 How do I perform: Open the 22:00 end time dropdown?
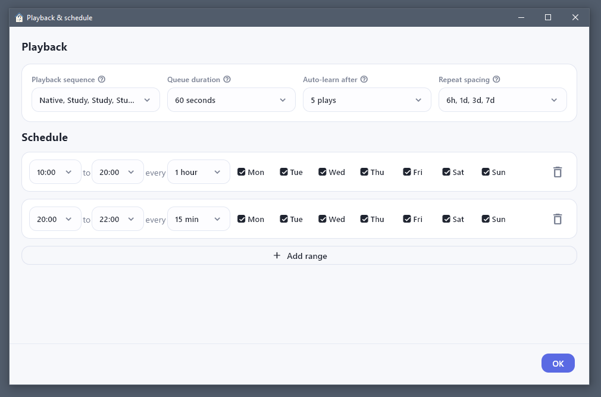(118, 219)
